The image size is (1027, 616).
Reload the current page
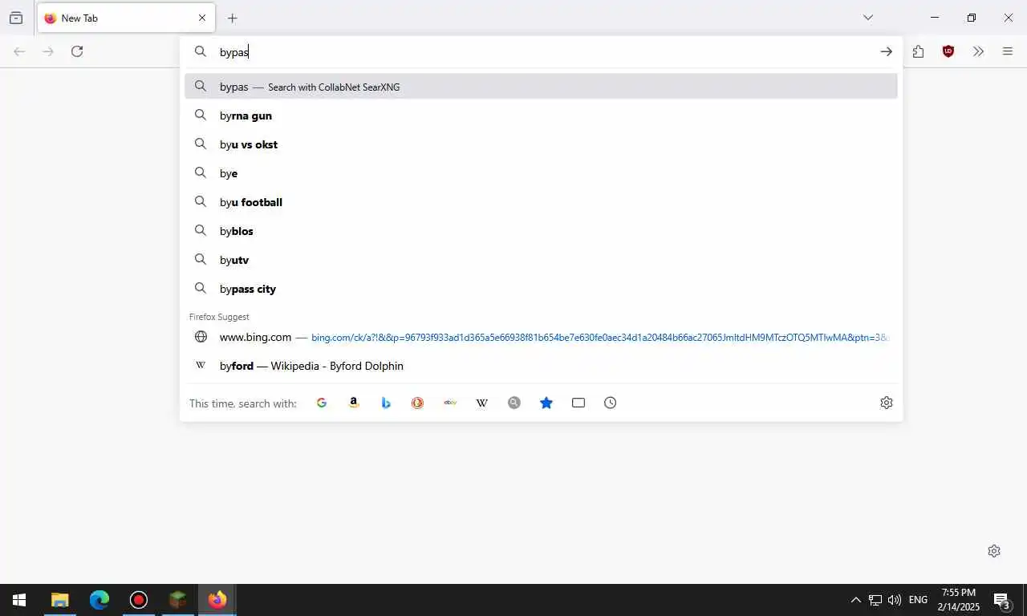pyautogui.click(x=77, y=51)
